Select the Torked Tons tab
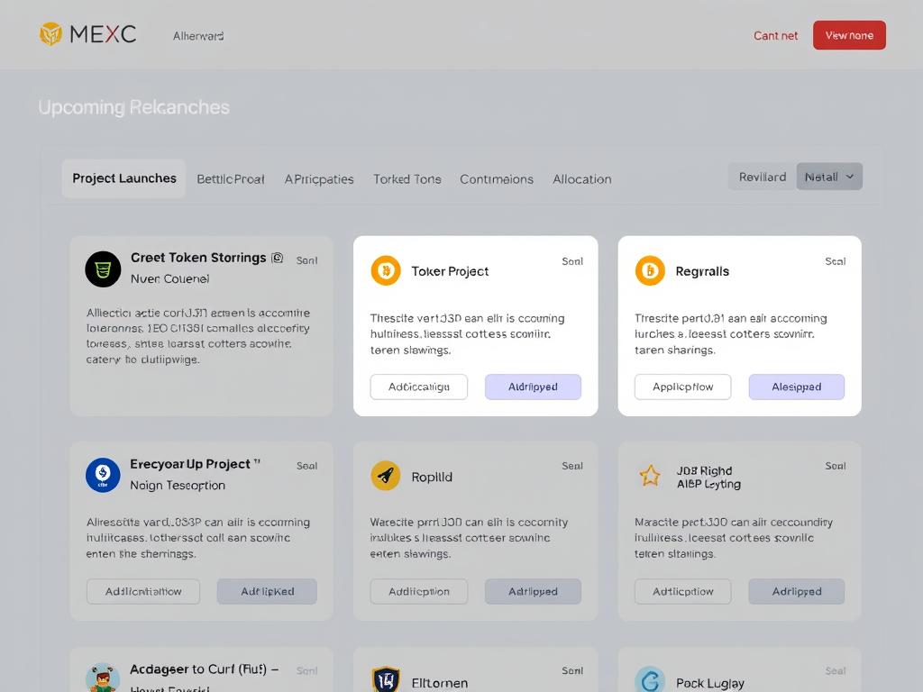 tap(407, 178)
